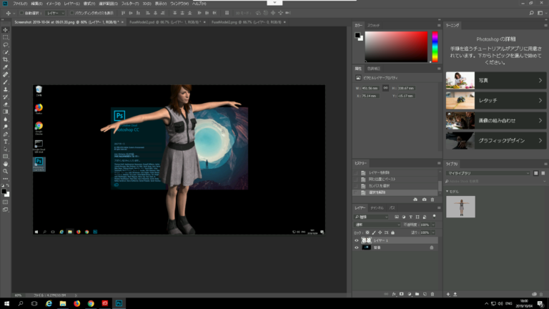Open the My Library dropdown
This screenshot has width=549, height=309.
(x=488, y=173)
